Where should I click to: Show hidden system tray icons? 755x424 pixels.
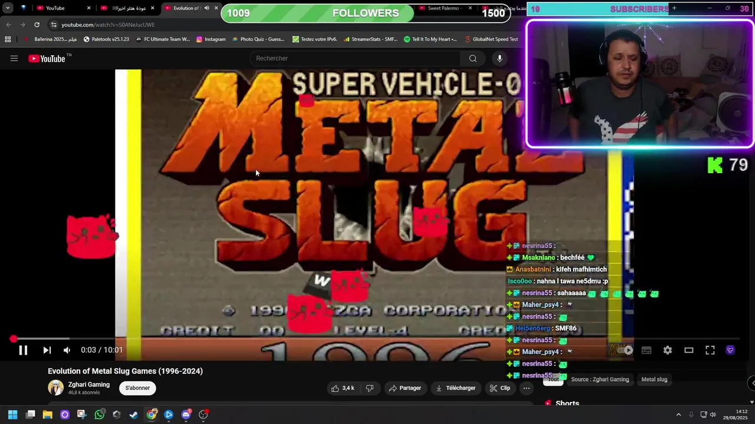pyautogui.click(x=678, y=415)
